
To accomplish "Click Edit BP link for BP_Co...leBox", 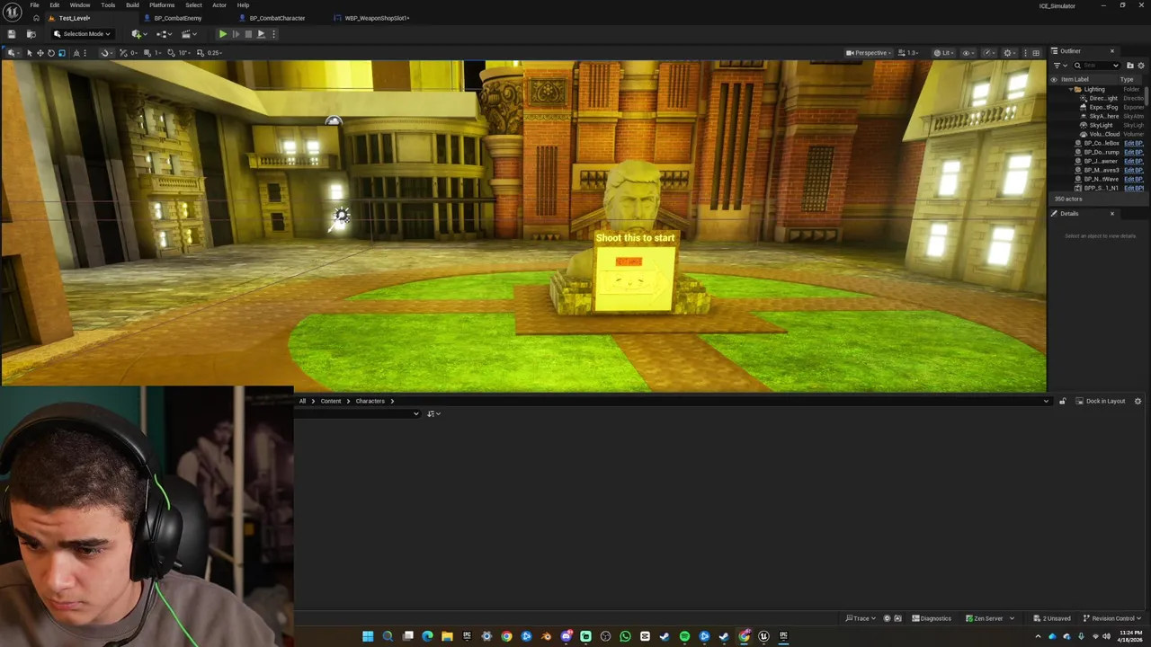I will [x=1133, y=143].
